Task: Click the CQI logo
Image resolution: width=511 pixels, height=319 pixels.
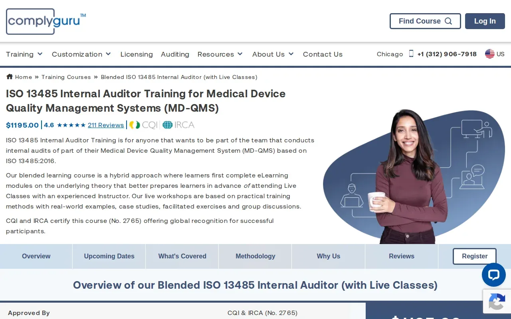Action: pyautogui.click(x=143, y=125)
